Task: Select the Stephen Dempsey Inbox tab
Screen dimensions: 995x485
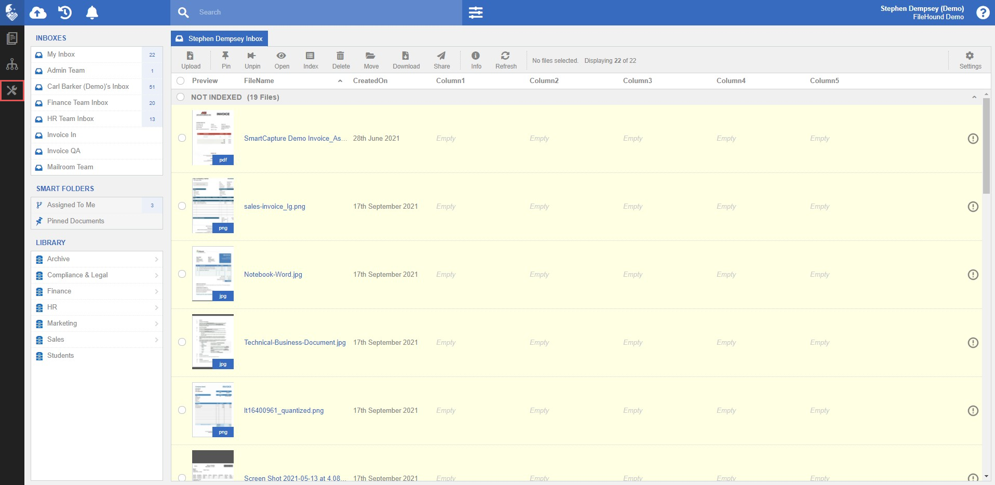Action: click(220, 38)
